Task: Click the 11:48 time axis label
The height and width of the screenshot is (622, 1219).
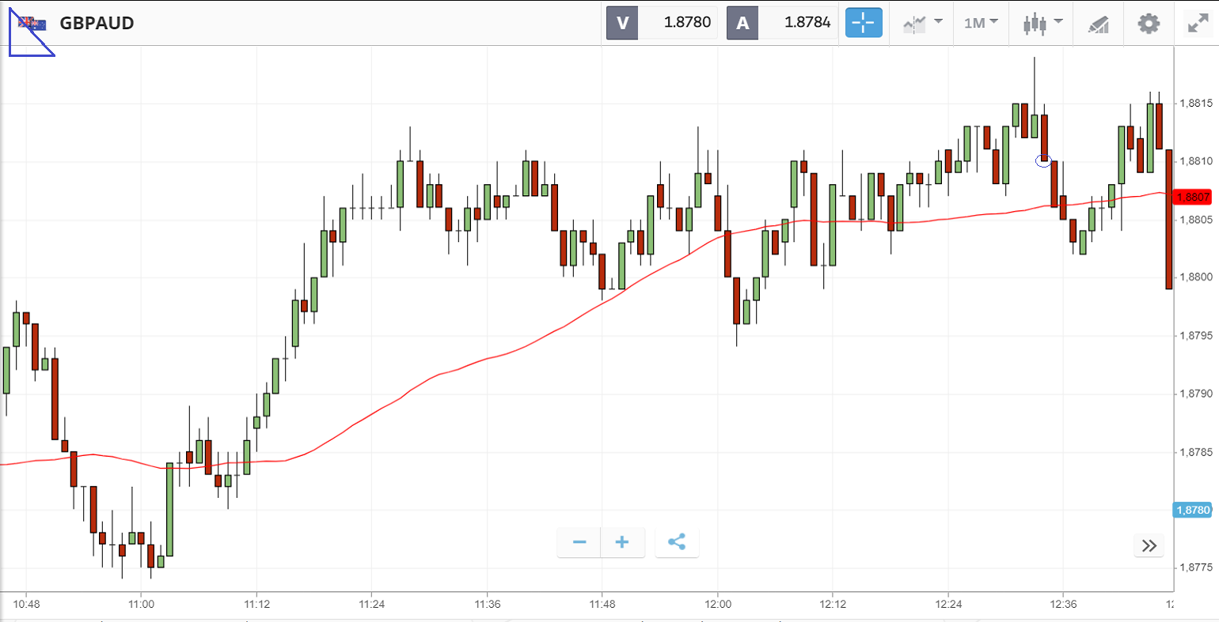Action: (x=602, y=605)
